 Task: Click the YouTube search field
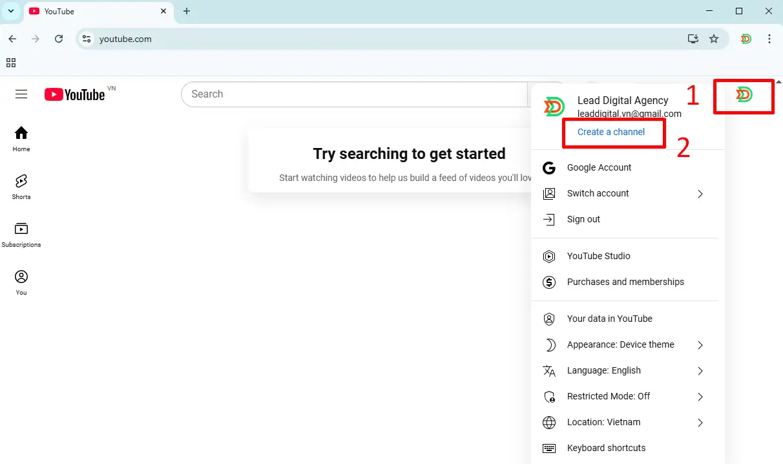tap(355, 94)
